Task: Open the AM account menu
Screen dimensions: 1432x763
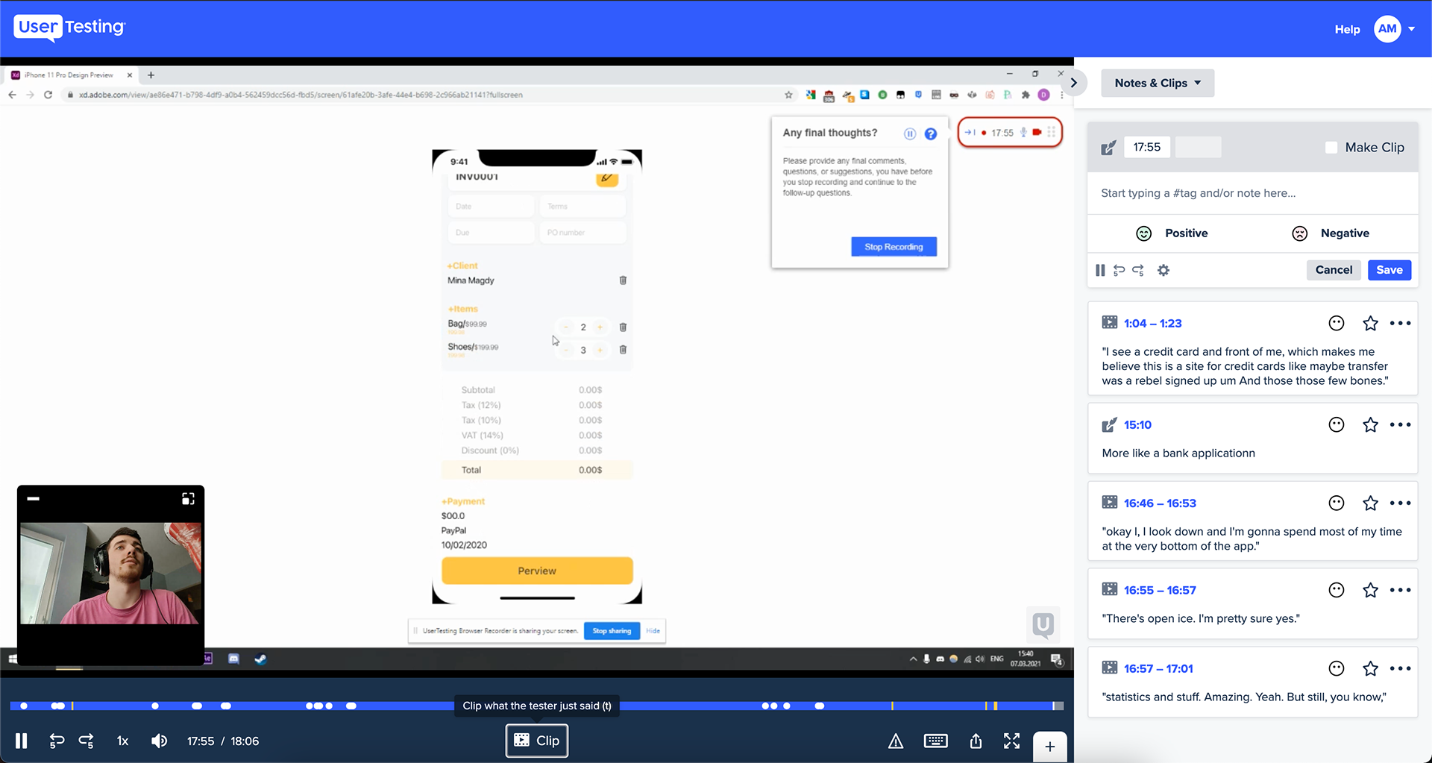Action: [x=1394, y=29]
